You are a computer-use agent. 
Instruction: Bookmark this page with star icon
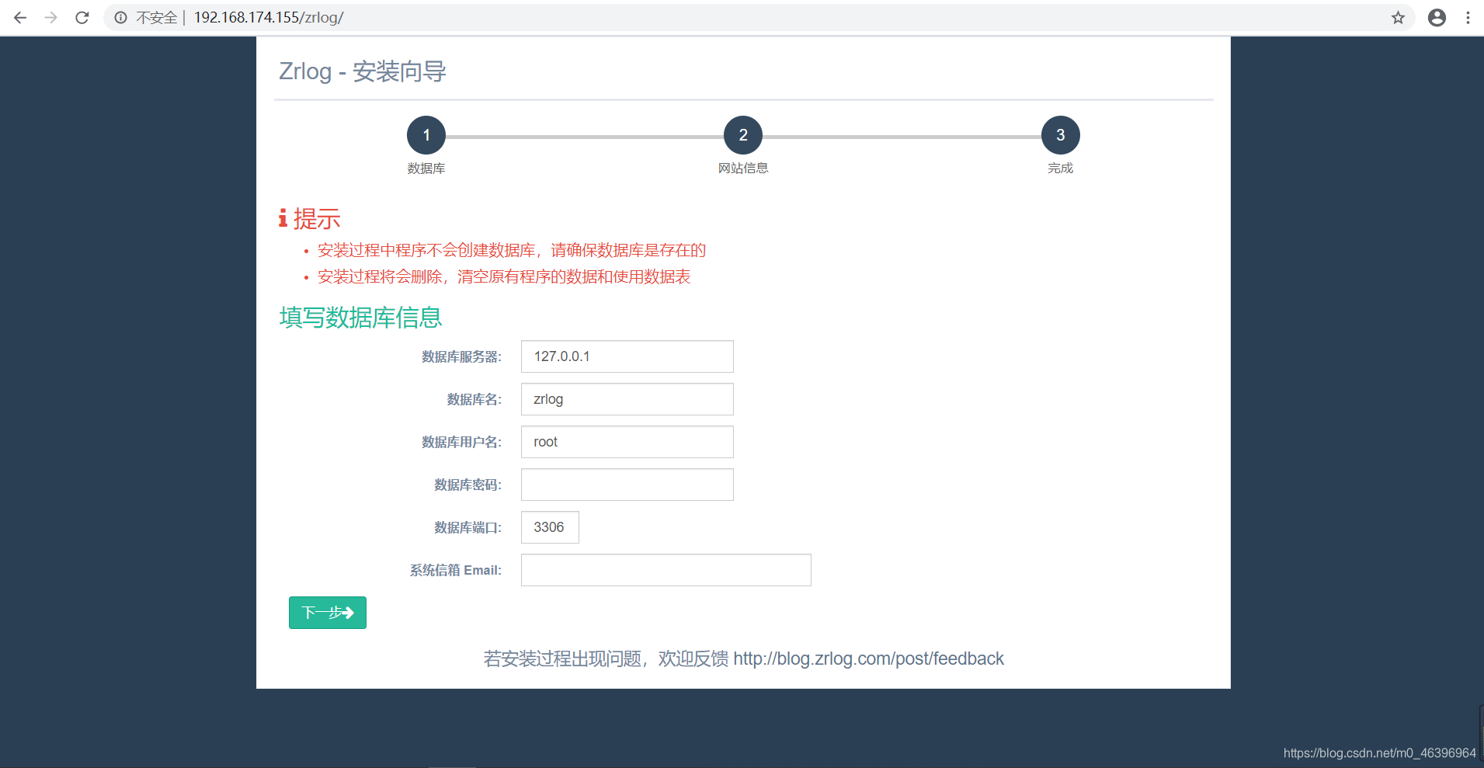(1398, 17)
